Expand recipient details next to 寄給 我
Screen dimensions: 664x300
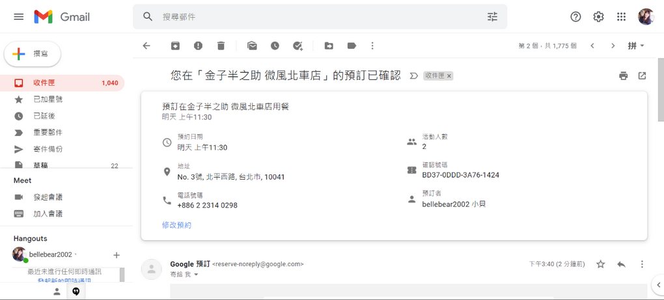tap(196, 275)
